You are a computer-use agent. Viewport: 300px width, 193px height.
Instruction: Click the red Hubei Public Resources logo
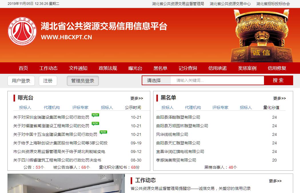coord(22,31)
